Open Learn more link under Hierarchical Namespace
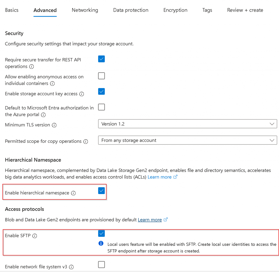279x272 pixels. coord(160,177)
